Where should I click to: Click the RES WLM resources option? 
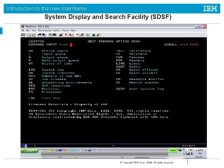tap(49, 86)
